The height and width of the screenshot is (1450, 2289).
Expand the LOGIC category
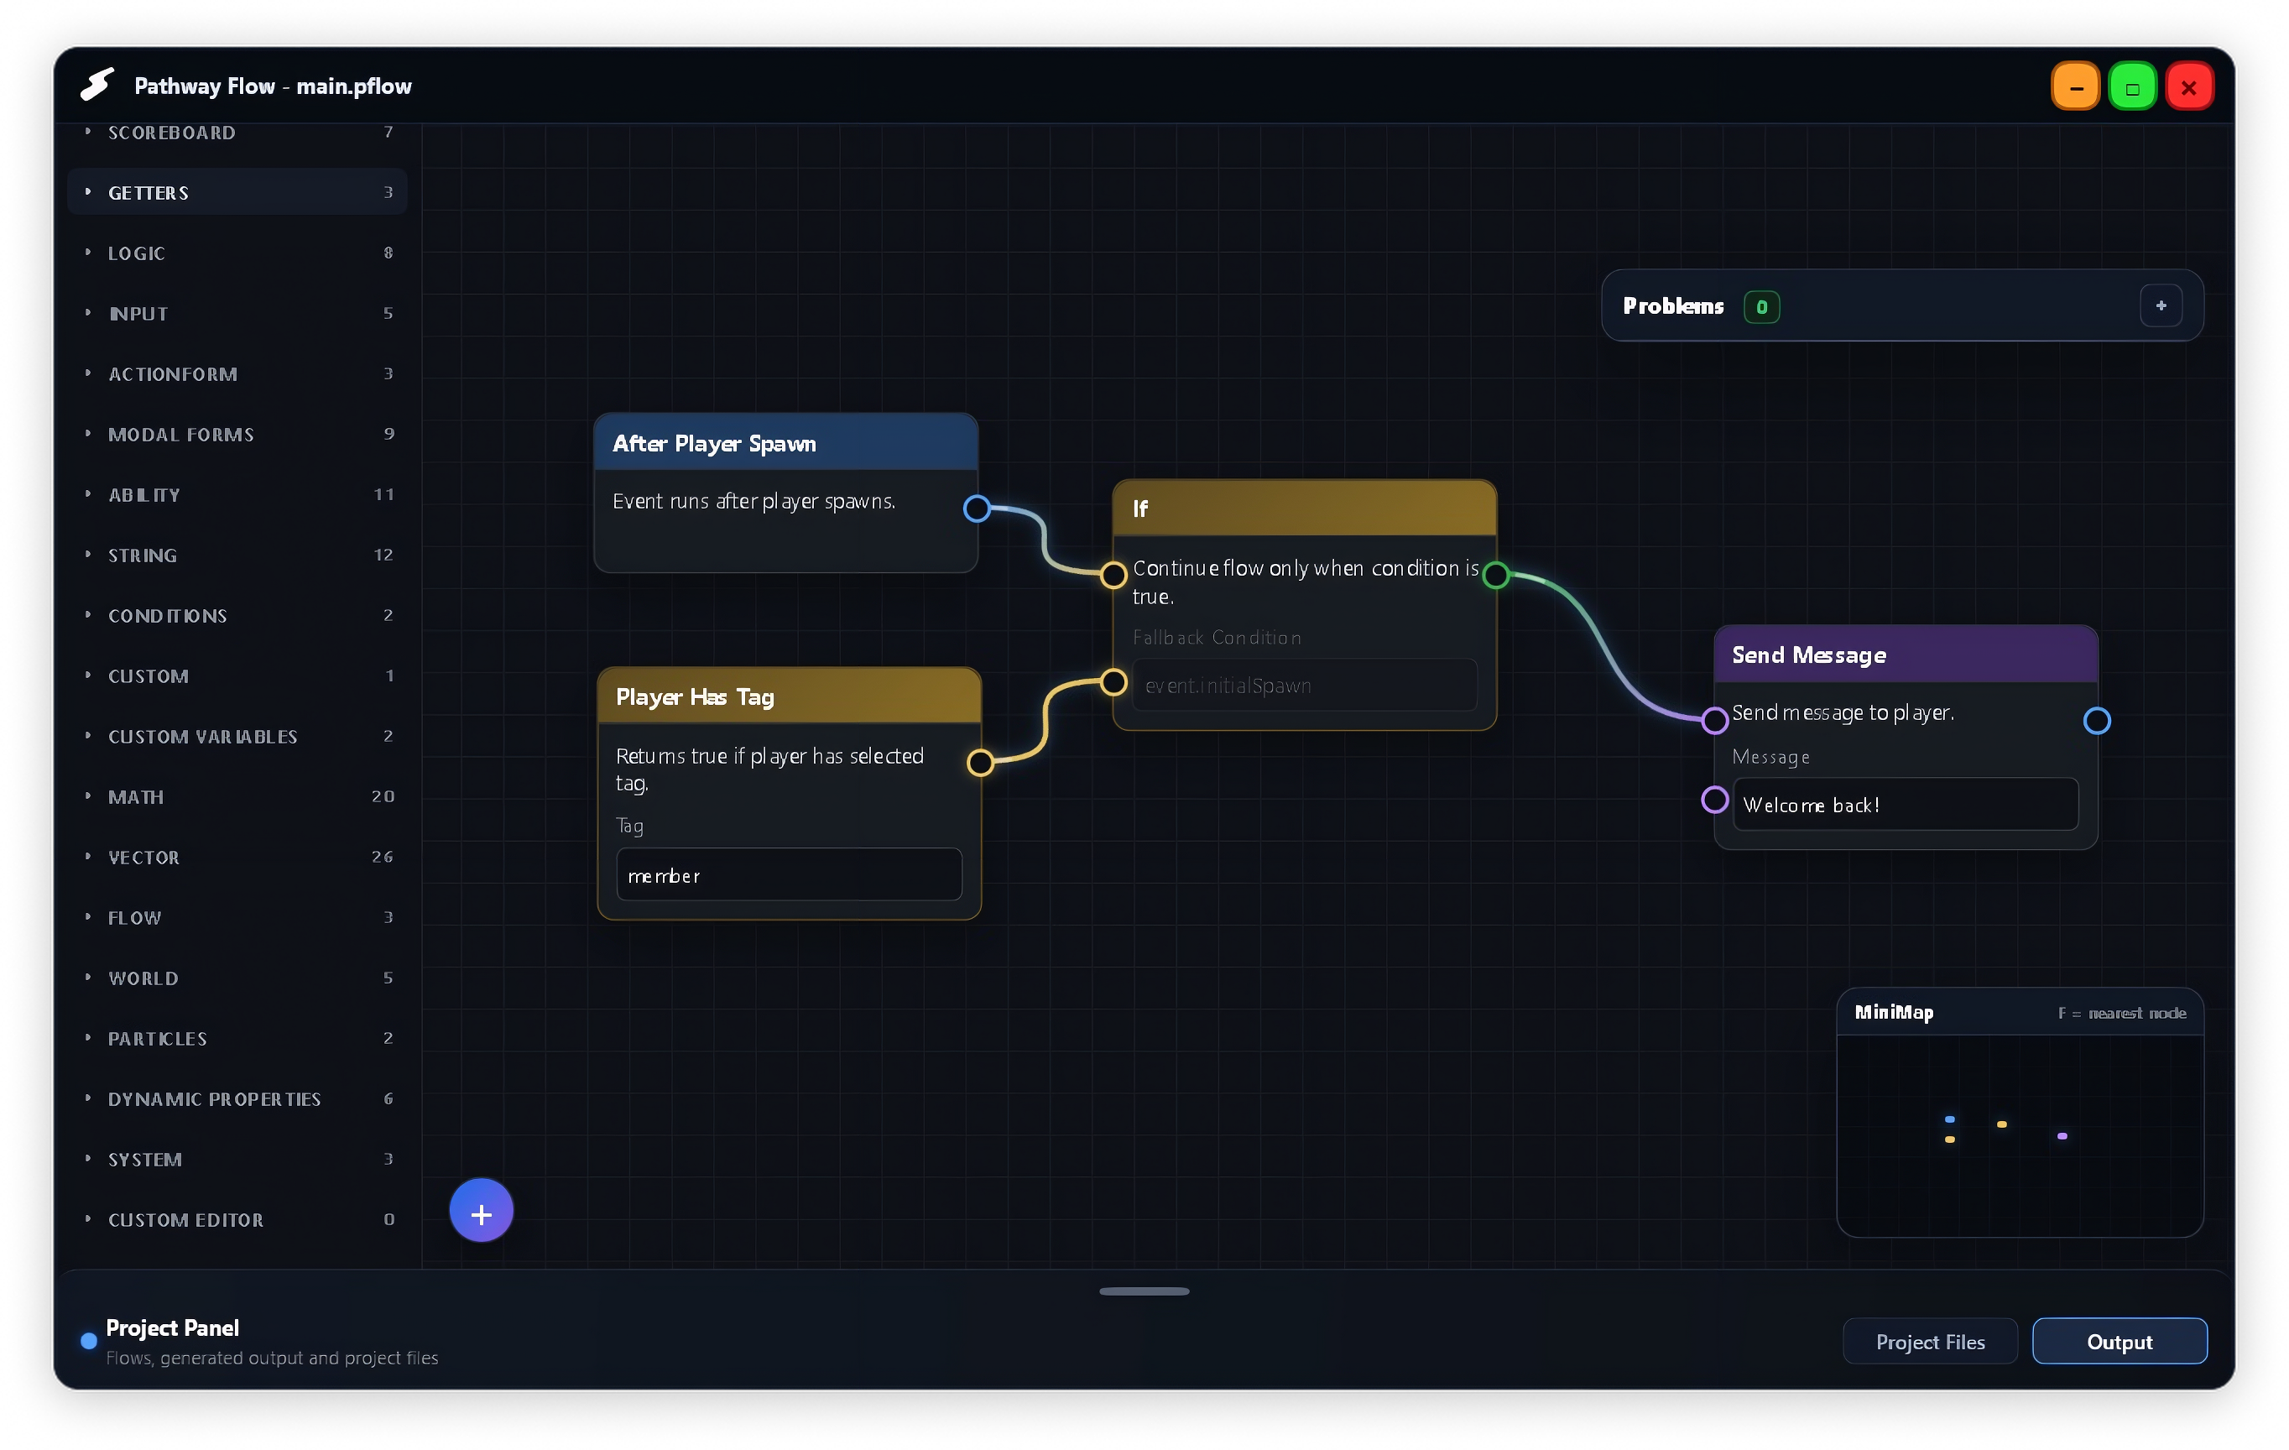pos(237,253)
